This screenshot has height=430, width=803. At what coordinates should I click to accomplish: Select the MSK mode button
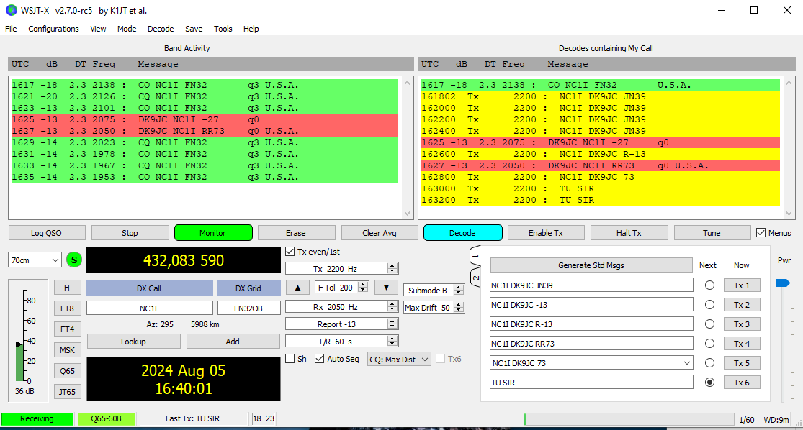pos(68,350)
